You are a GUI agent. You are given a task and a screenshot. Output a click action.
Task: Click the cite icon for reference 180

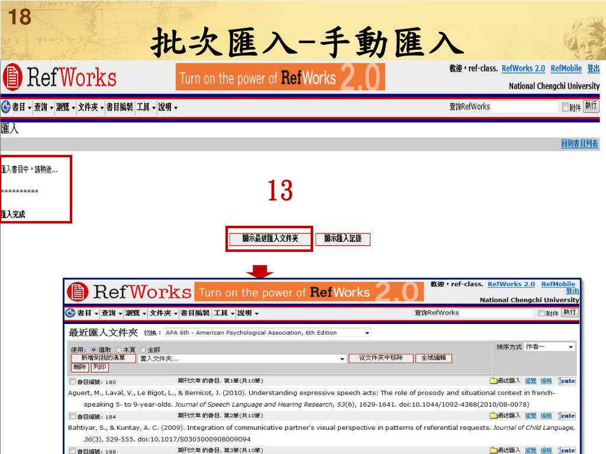coord(566,381)
